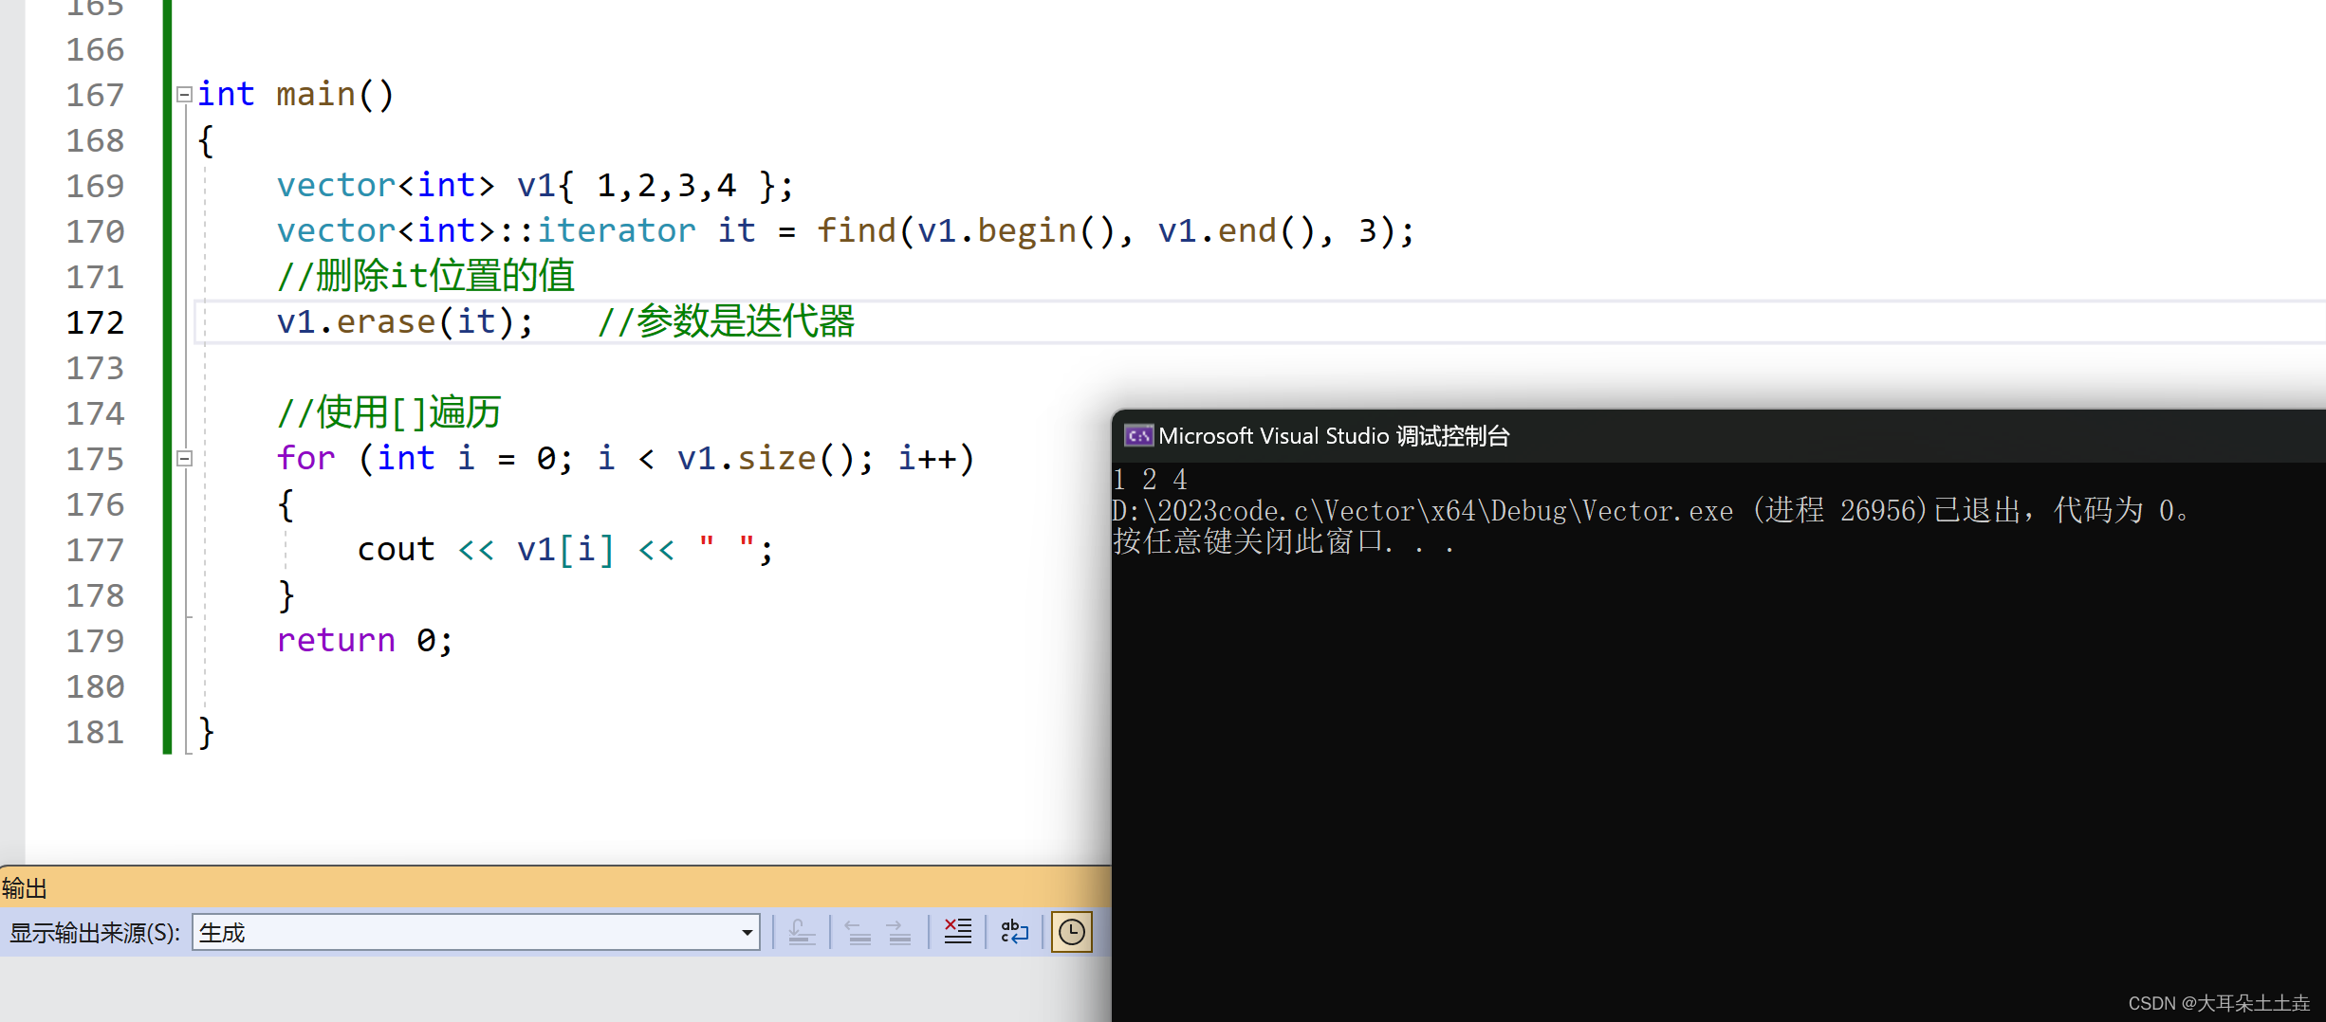The width and height of the screenshot is (2326, 1022).
Task: Click the comment //使用[]遍历
Action: tap(389, 412)
